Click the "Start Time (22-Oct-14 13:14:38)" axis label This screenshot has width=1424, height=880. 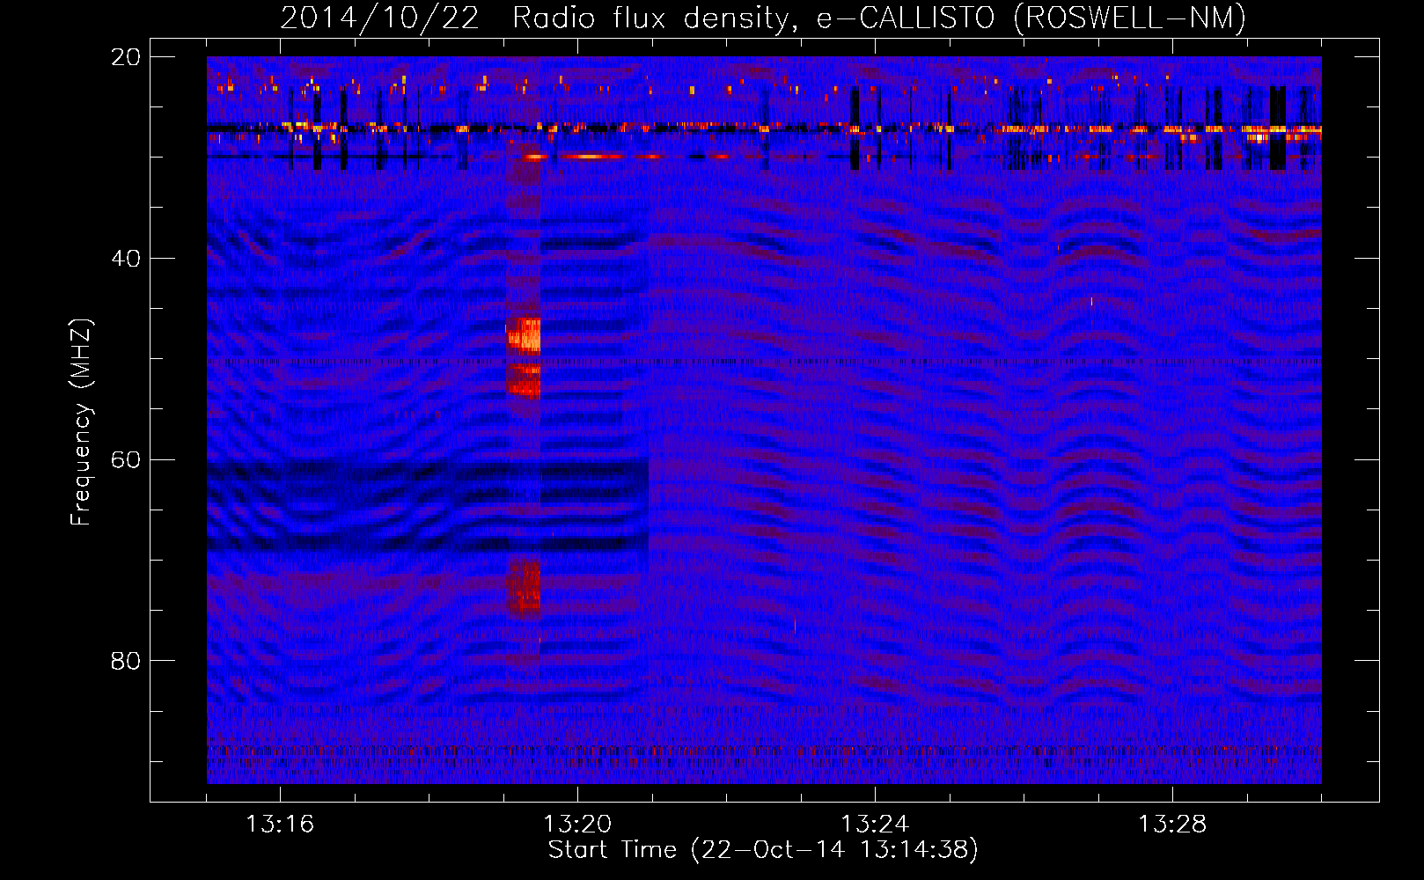[x=763, y=850]
